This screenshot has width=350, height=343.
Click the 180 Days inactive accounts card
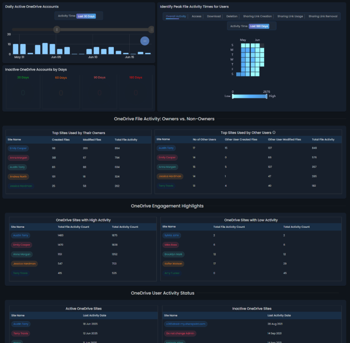136,91
